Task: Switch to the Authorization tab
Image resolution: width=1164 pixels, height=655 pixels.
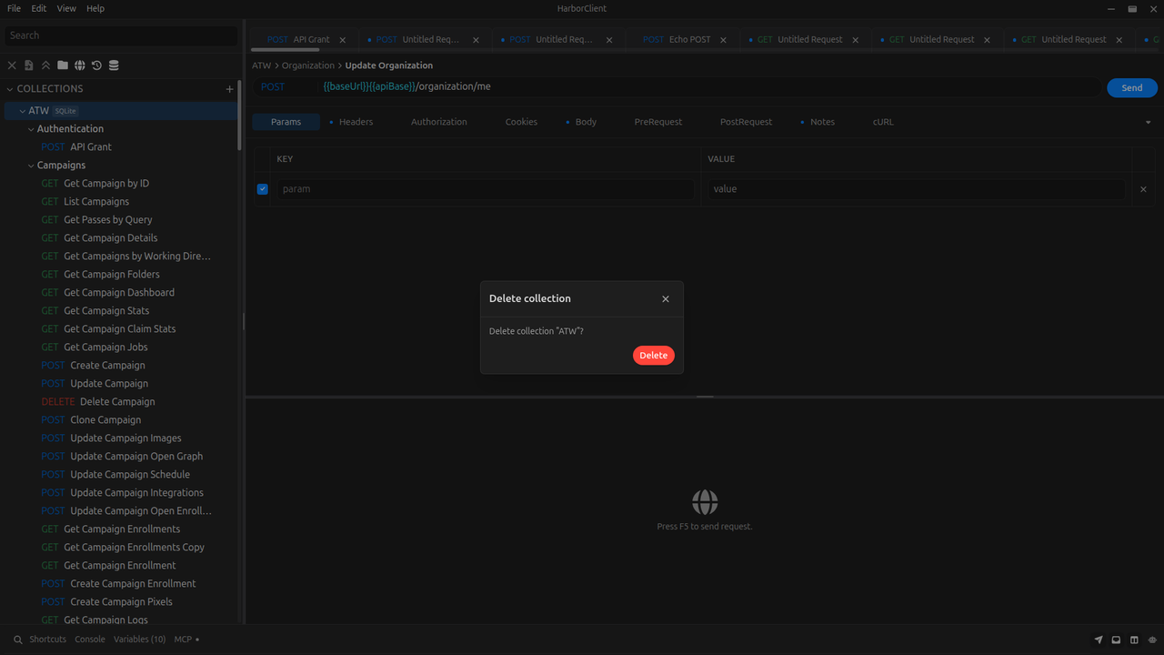Action: pos(439,122)
